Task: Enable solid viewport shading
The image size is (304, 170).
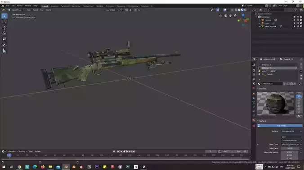Action: (x=239, y=10)
